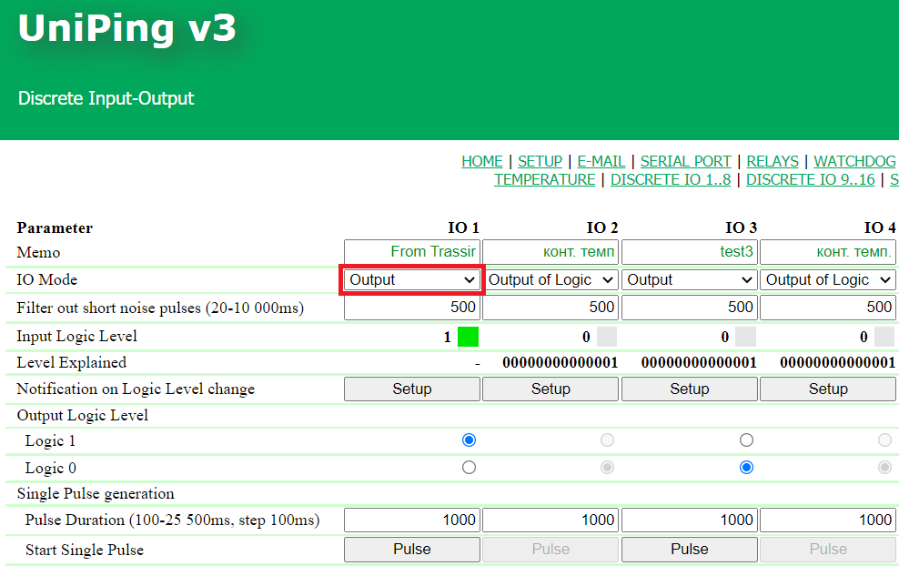Click Setup notification button for IO 1
Image resolution: width=899 pixels, height=566 pixels.
pyautogui.click(x=411, y=389)
